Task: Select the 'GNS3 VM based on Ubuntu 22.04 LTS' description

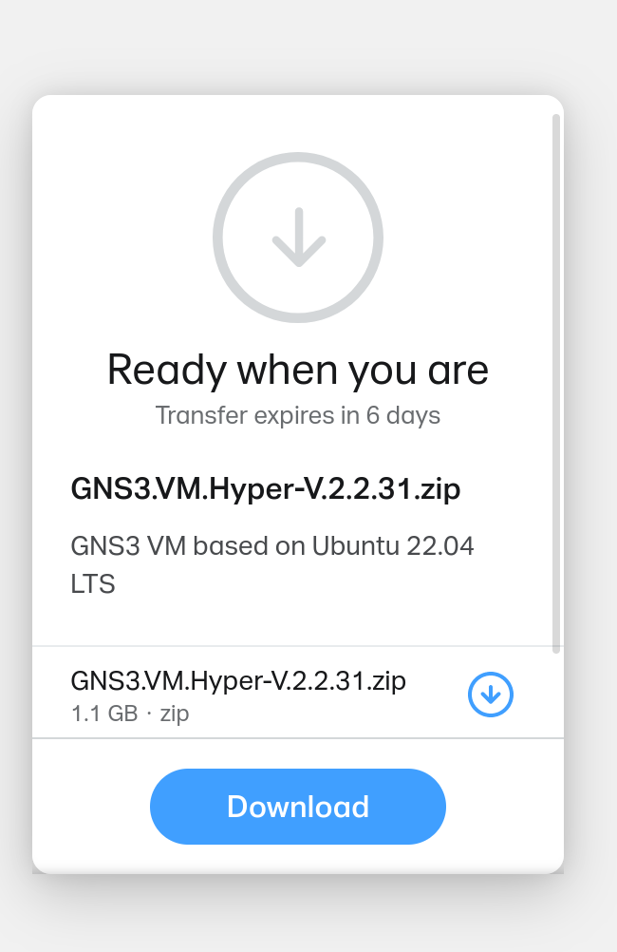Action: 272,564
